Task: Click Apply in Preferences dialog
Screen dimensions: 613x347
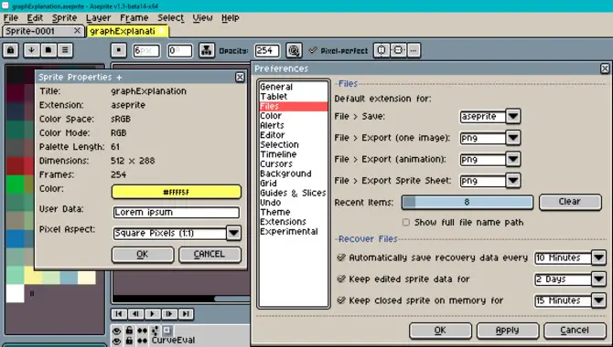Action: (508, 331)
